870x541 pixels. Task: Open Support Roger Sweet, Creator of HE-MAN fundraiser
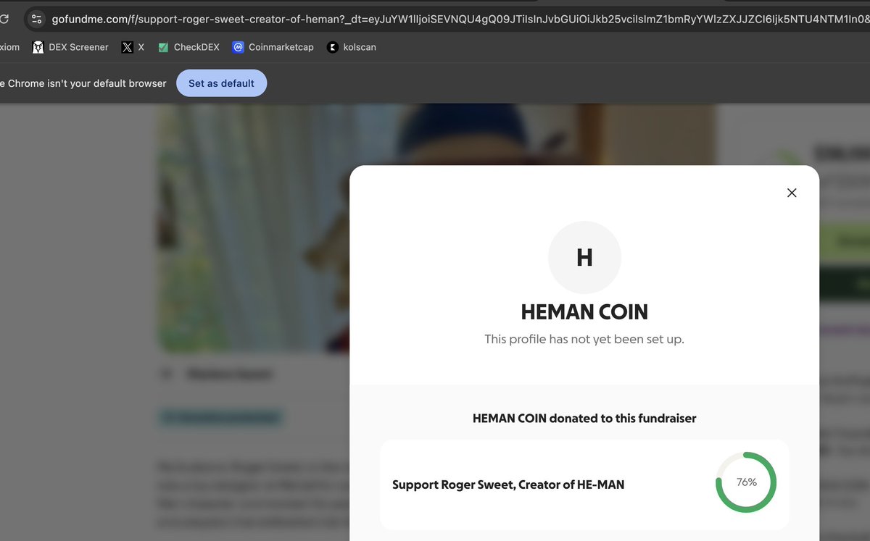(584, 485)
